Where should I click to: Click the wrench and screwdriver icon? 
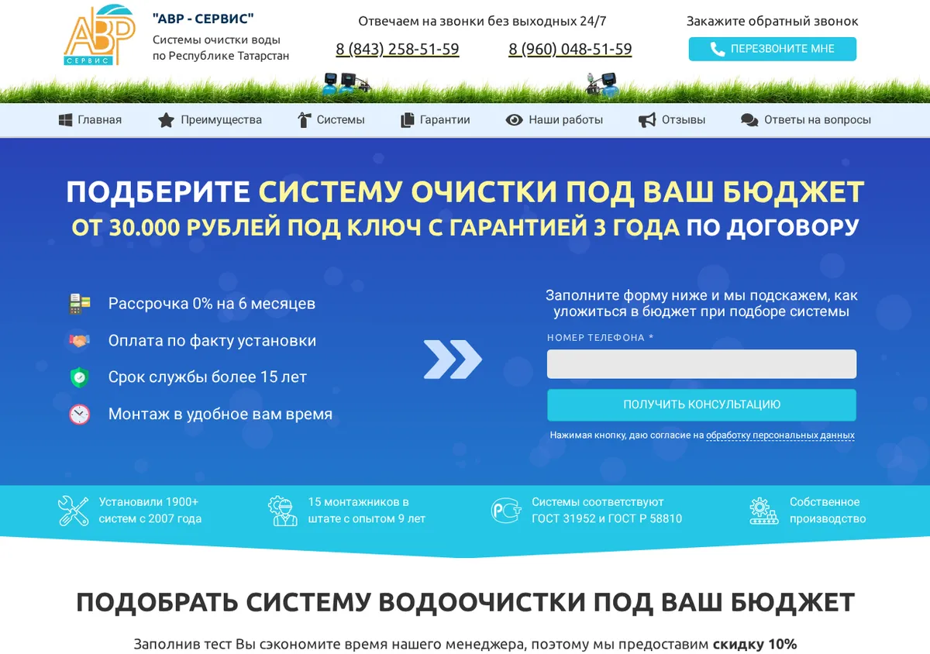[74, 511]
